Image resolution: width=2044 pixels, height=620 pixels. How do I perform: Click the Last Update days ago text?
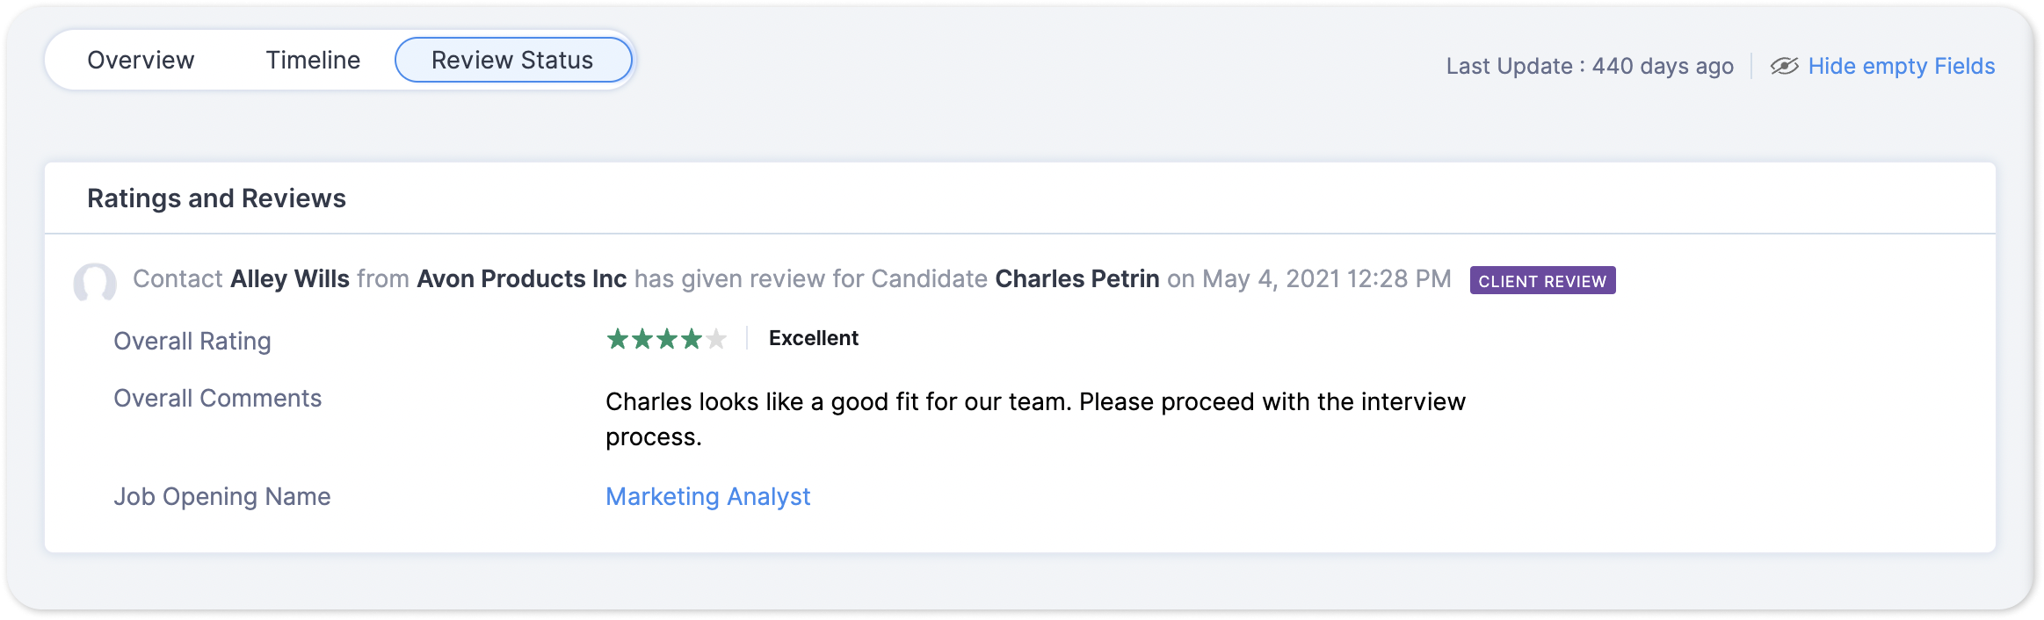click(x=1589, y=67)
